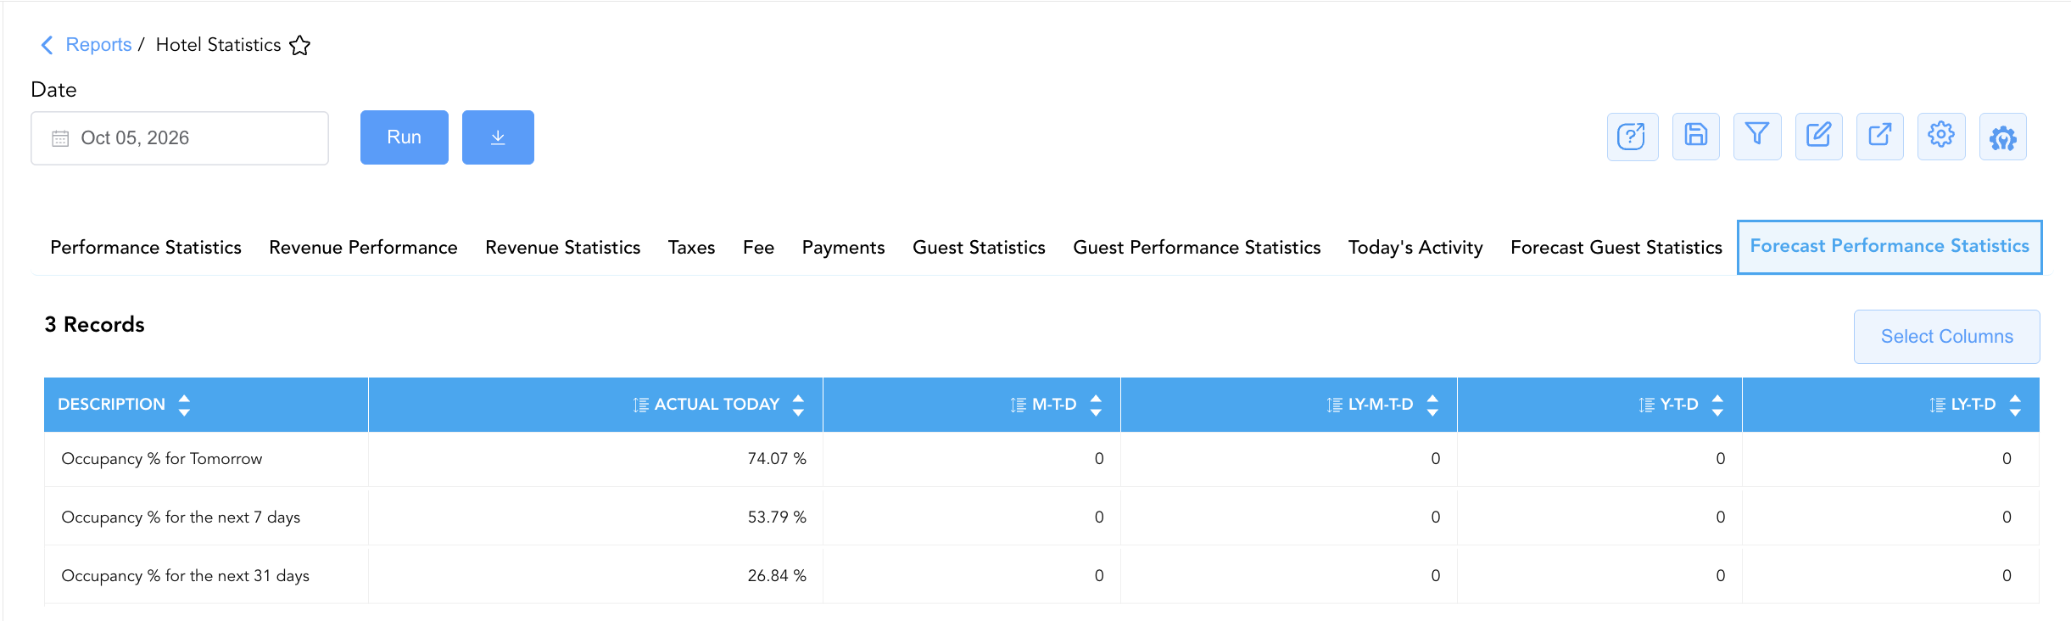The height and width of the screenshot is (621, 2071).
Task: Save the report with the floppy-disk icon
Action: coord(1696,137)
